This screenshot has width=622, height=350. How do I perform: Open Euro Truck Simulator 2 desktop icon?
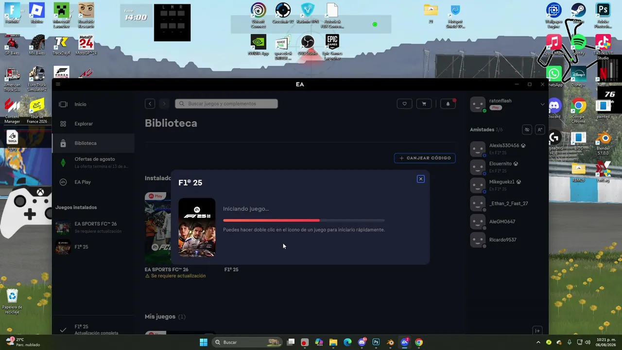pyautogui.click(x=37, y=79)
